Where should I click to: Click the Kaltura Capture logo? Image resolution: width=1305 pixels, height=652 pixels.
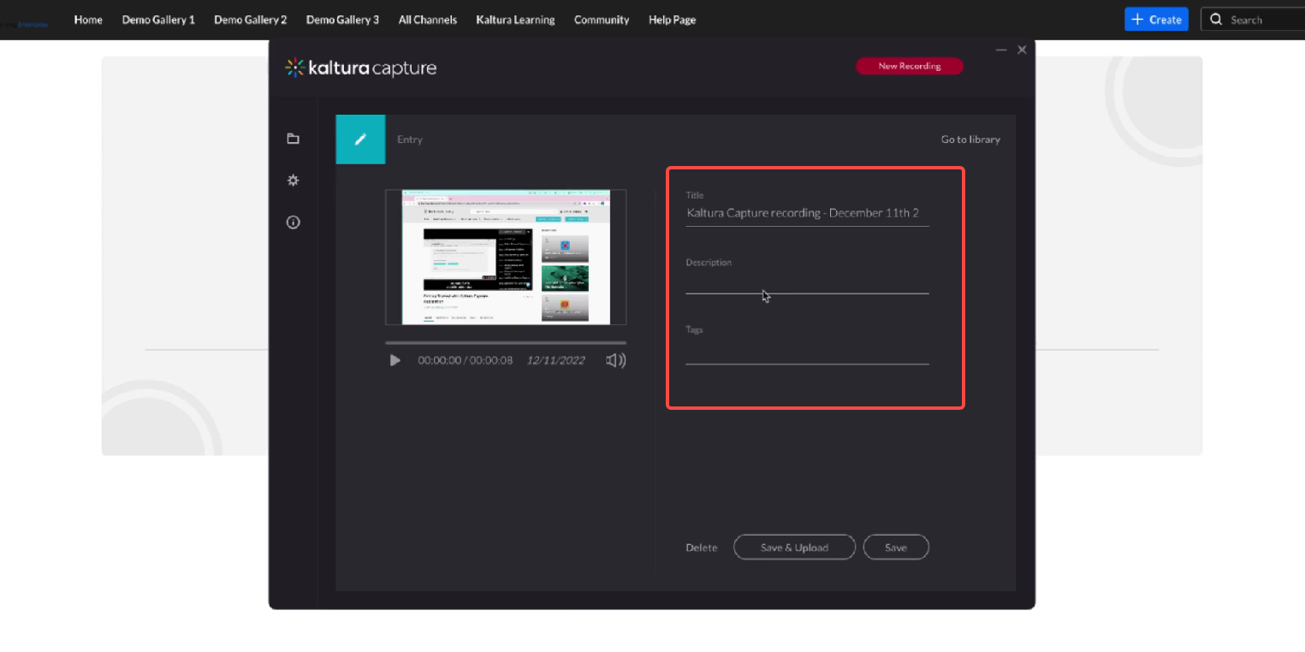[360, 68]
